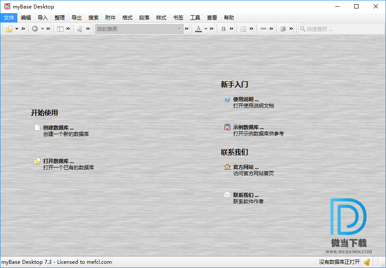The height and width of the screenshot is (268, 386).
Task: Expand overflow chevron after horizontal line icon
Action: coord(271,28)
